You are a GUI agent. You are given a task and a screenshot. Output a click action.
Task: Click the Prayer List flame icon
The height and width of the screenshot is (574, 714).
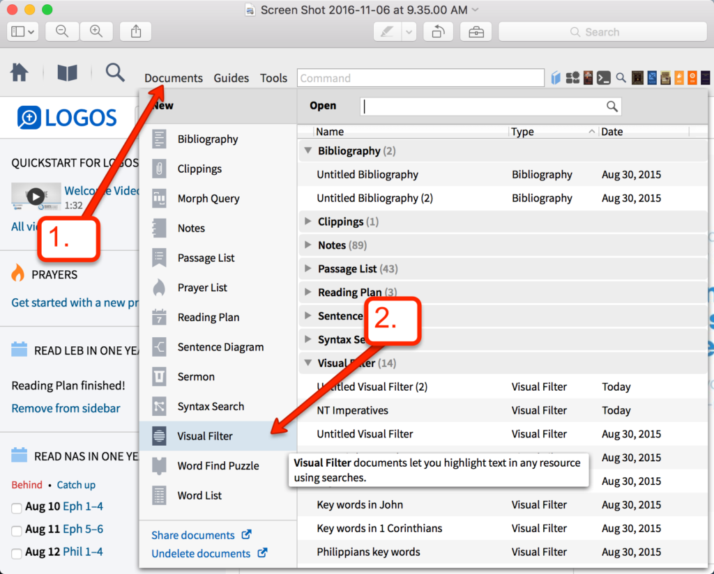[159, 288]
